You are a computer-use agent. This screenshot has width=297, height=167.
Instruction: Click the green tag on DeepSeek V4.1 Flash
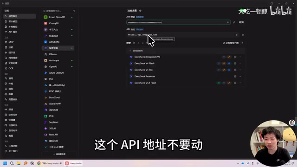(219, 83)
